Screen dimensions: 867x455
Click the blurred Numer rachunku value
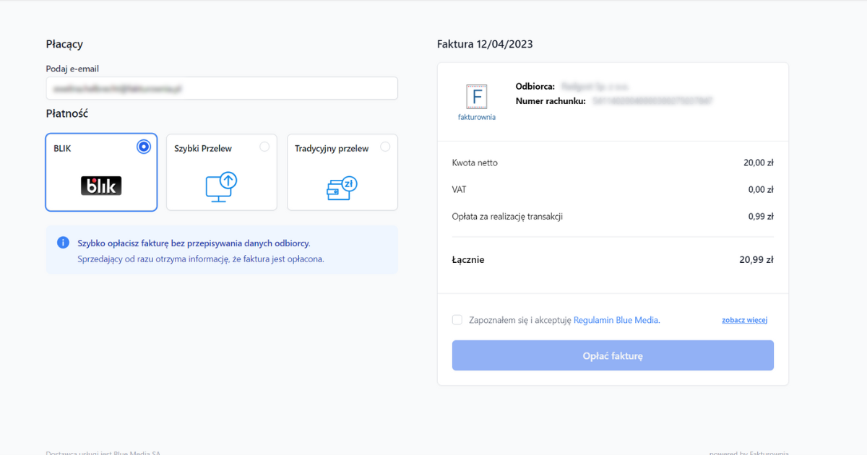click(652, 102)
